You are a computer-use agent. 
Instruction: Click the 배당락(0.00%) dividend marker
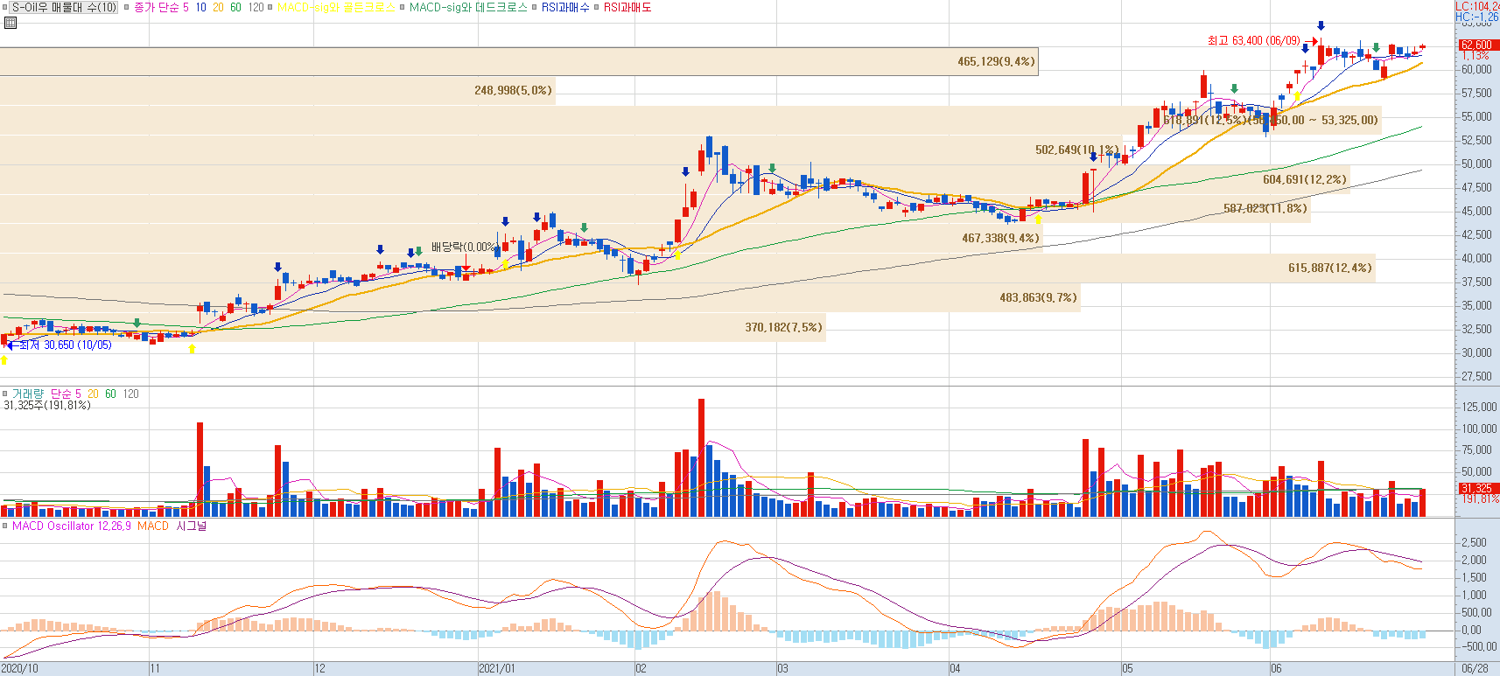(463, 247)
